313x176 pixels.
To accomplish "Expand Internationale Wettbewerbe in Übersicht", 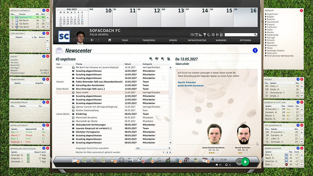I will tap(266, 56).
